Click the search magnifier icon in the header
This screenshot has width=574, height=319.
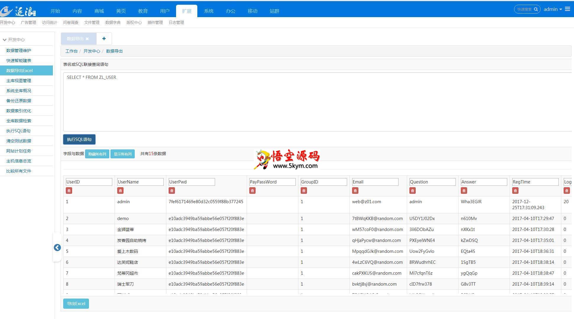[x=536, y=9]
